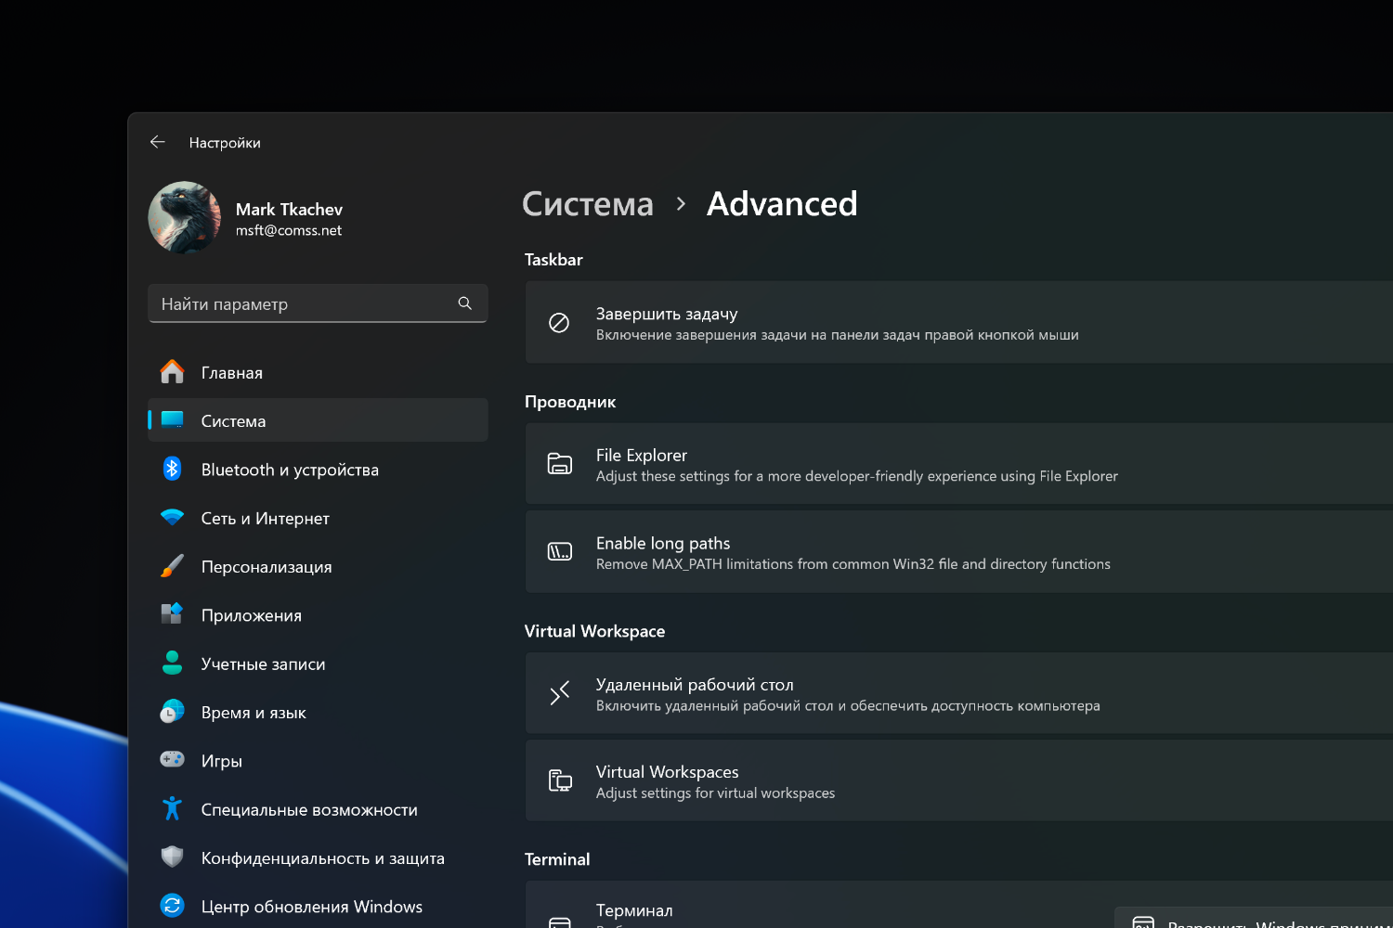This screenshot has width=1393, height=928.
Task: Open Игры gamepad icon
Action: (x=173, y=760)
